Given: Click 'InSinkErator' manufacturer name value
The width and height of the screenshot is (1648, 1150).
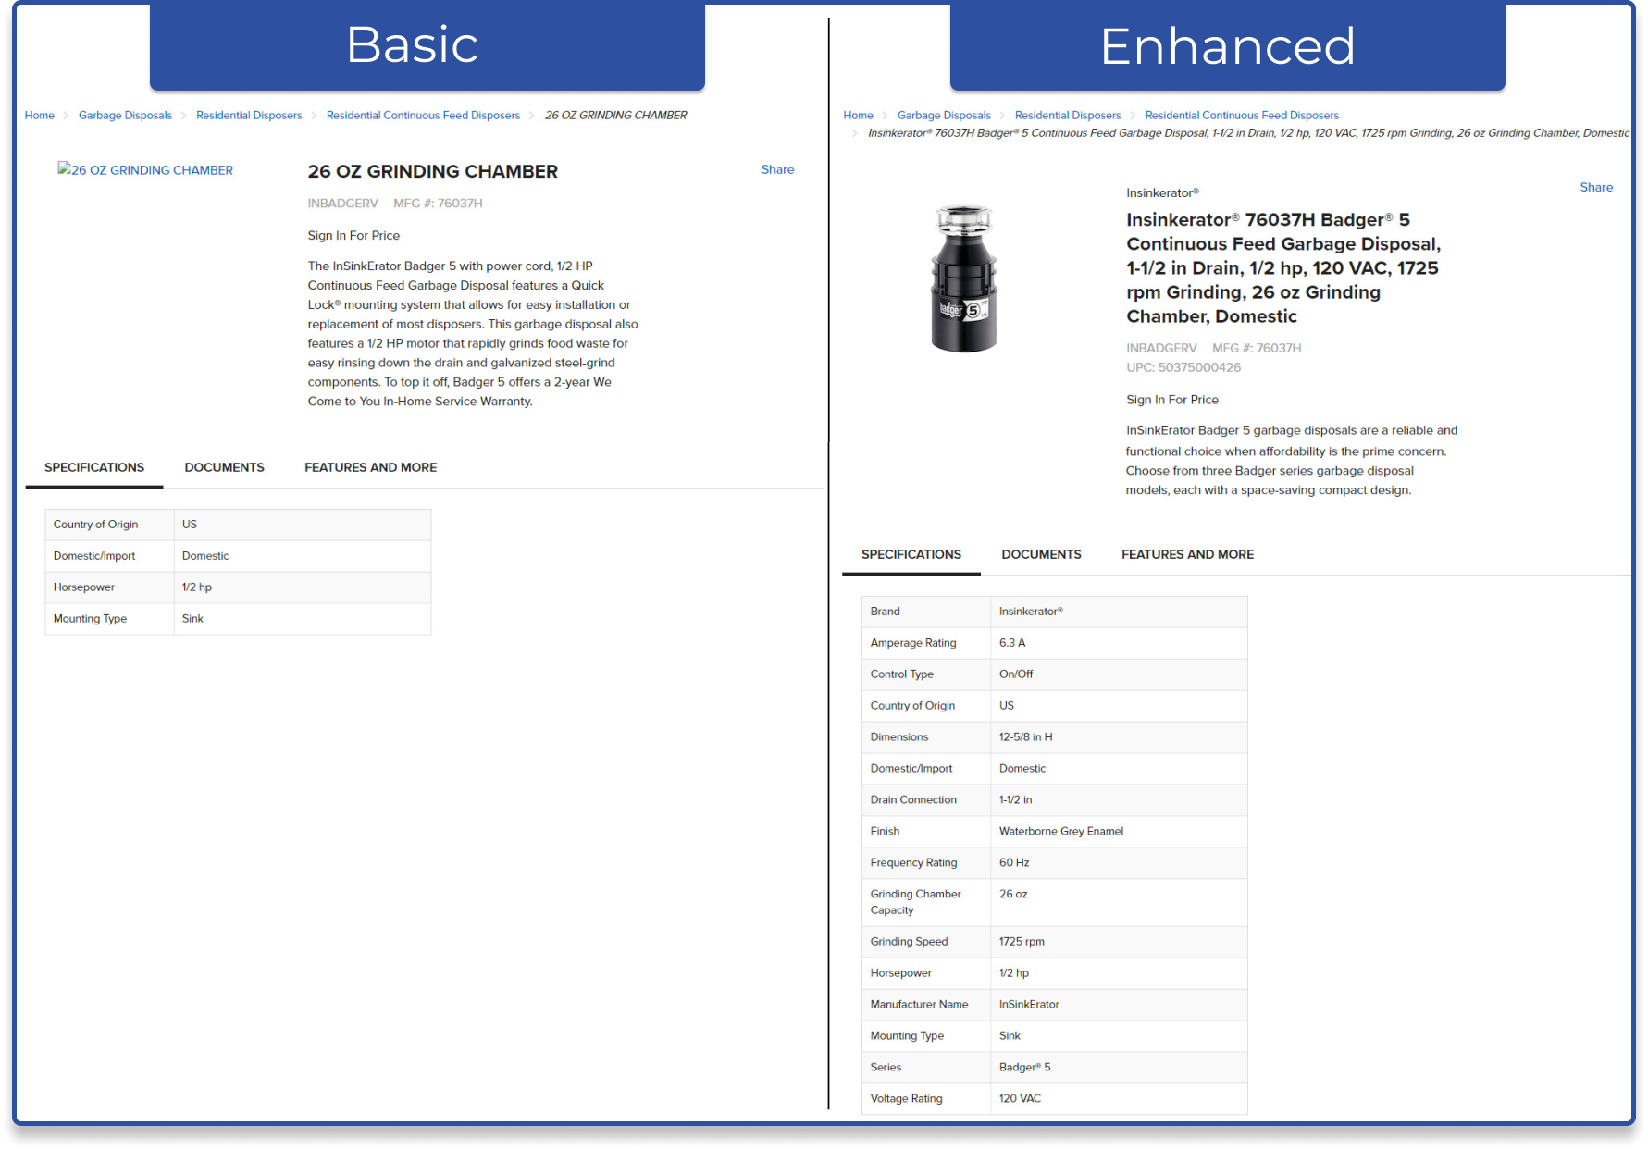Looking at the screenshot, I should pos(1029,1005).
